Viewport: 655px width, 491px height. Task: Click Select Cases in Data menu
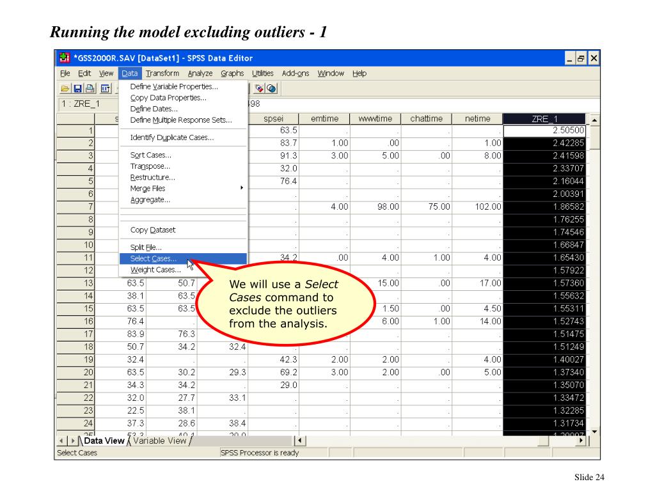[x=183, y=258]
